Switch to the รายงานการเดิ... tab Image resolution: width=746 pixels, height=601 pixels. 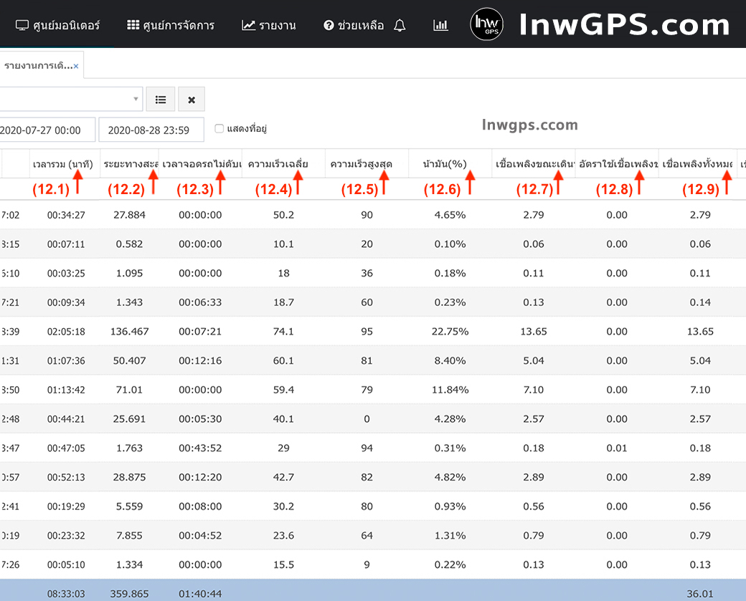click(37, 66)
